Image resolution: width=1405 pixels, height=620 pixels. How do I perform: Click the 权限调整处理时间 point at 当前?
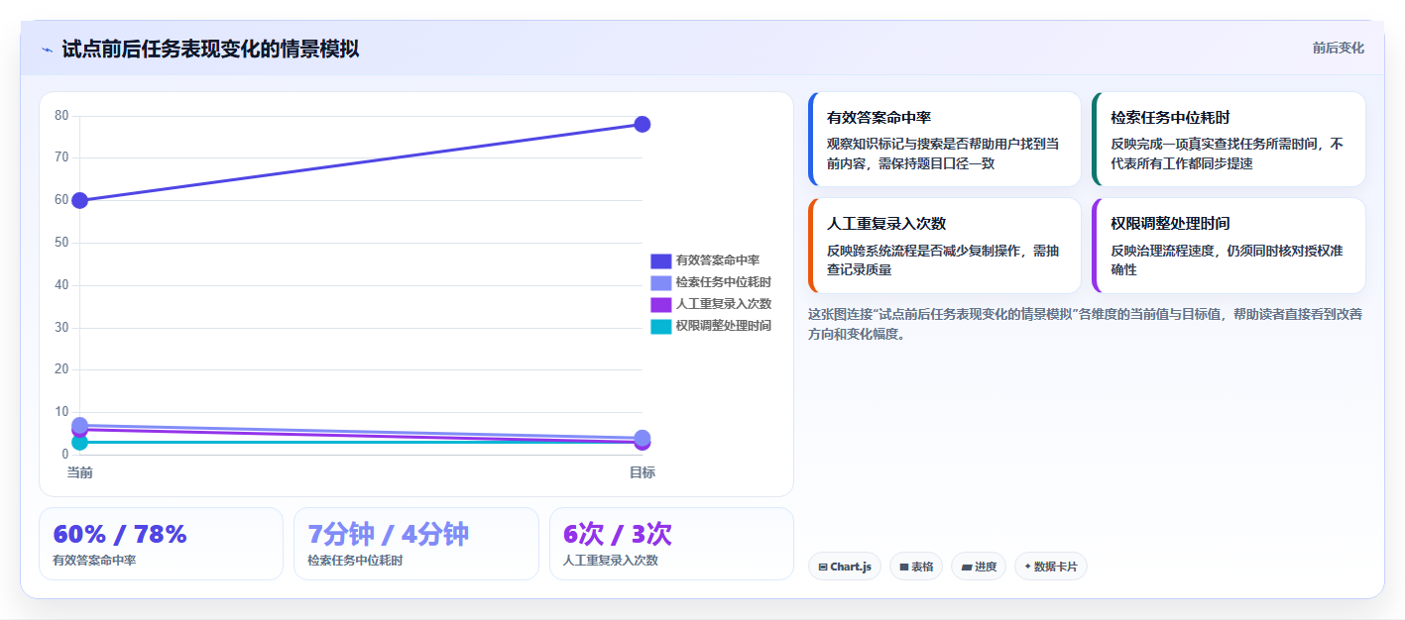(x=80, y=442)
